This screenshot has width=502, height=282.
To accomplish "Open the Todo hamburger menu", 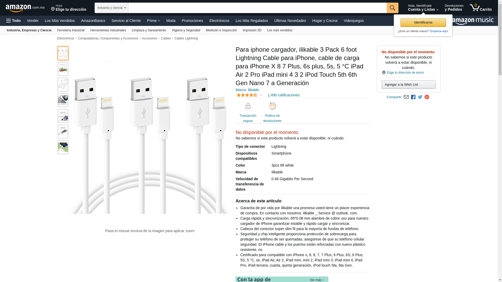I will [x=14, y=21].
